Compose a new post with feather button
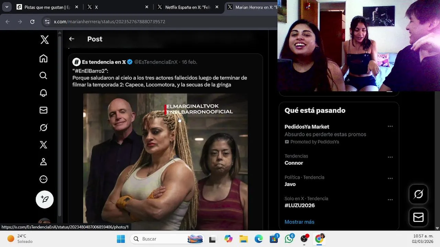This screenshot has height=247, width=440. click(x=45, y=199)
